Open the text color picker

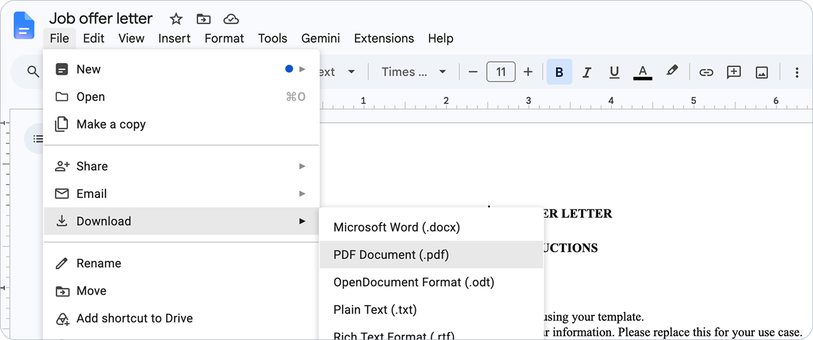643,72
